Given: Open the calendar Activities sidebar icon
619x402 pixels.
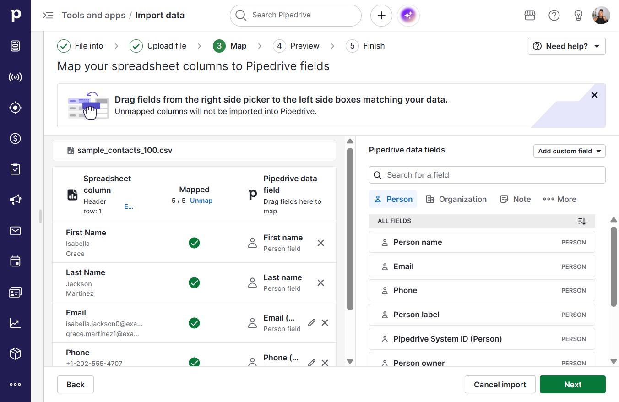Looking at the screenshot, I should [15, 261].
